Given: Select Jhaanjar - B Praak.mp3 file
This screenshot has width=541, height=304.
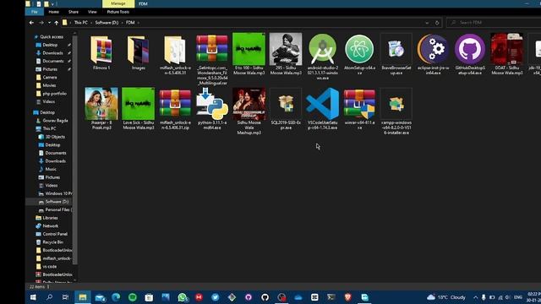Looking at the screenshot, I should tap(101, 109).
